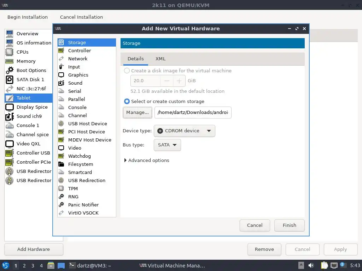Select Channel in hardware type list
362x271 pixels.
tap(87, 115)
